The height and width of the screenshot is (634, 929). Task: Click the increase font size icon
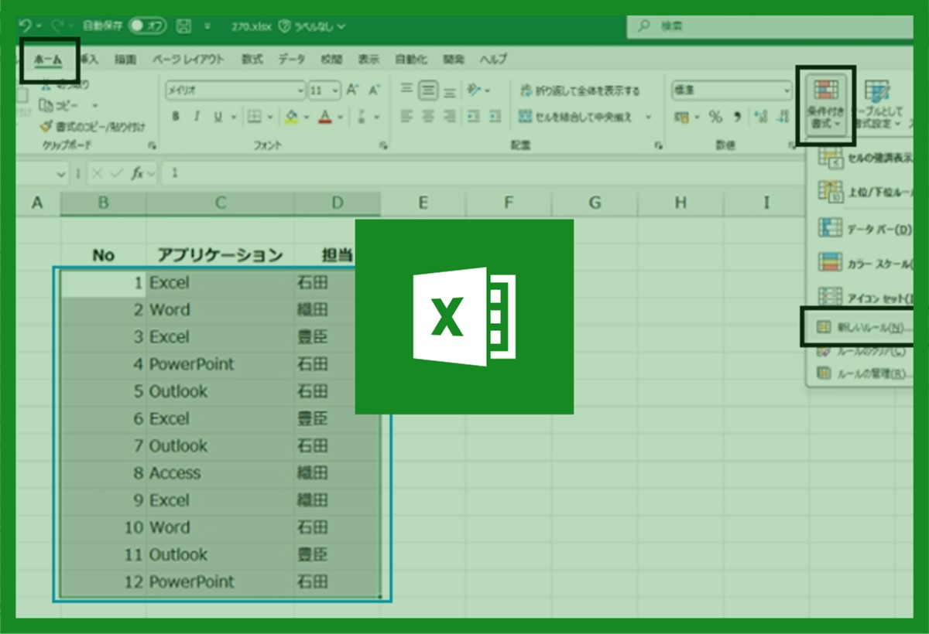(x=352, y=90)
